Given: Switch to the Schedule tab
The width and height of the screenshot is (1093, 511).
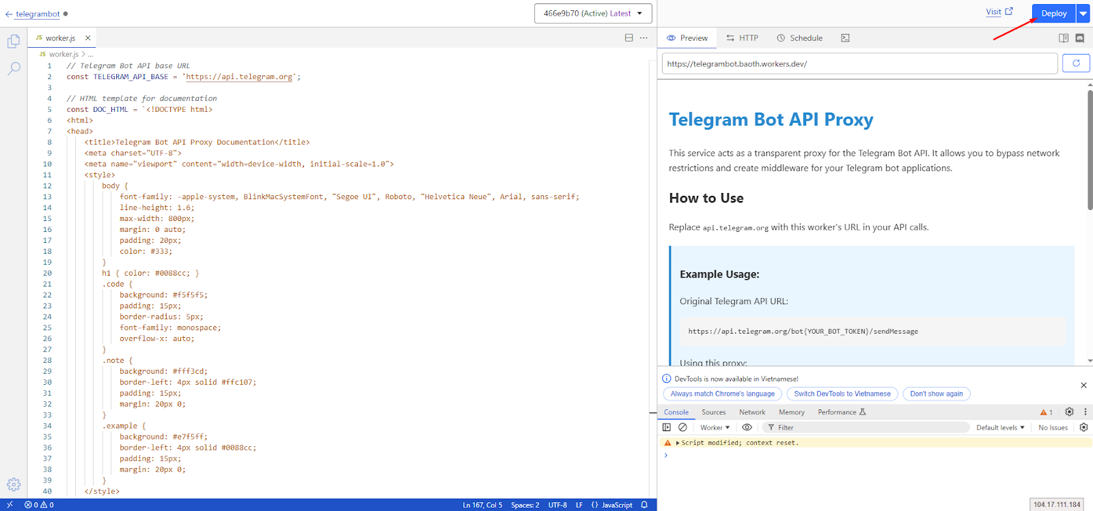Looking at the screenshot, I should pyautogui.click(x=799, y=38).
